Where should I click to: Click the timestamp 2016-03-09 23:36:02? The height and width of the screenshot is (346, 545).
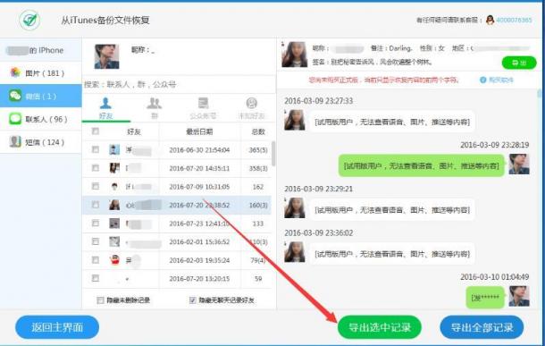(318, 233)
